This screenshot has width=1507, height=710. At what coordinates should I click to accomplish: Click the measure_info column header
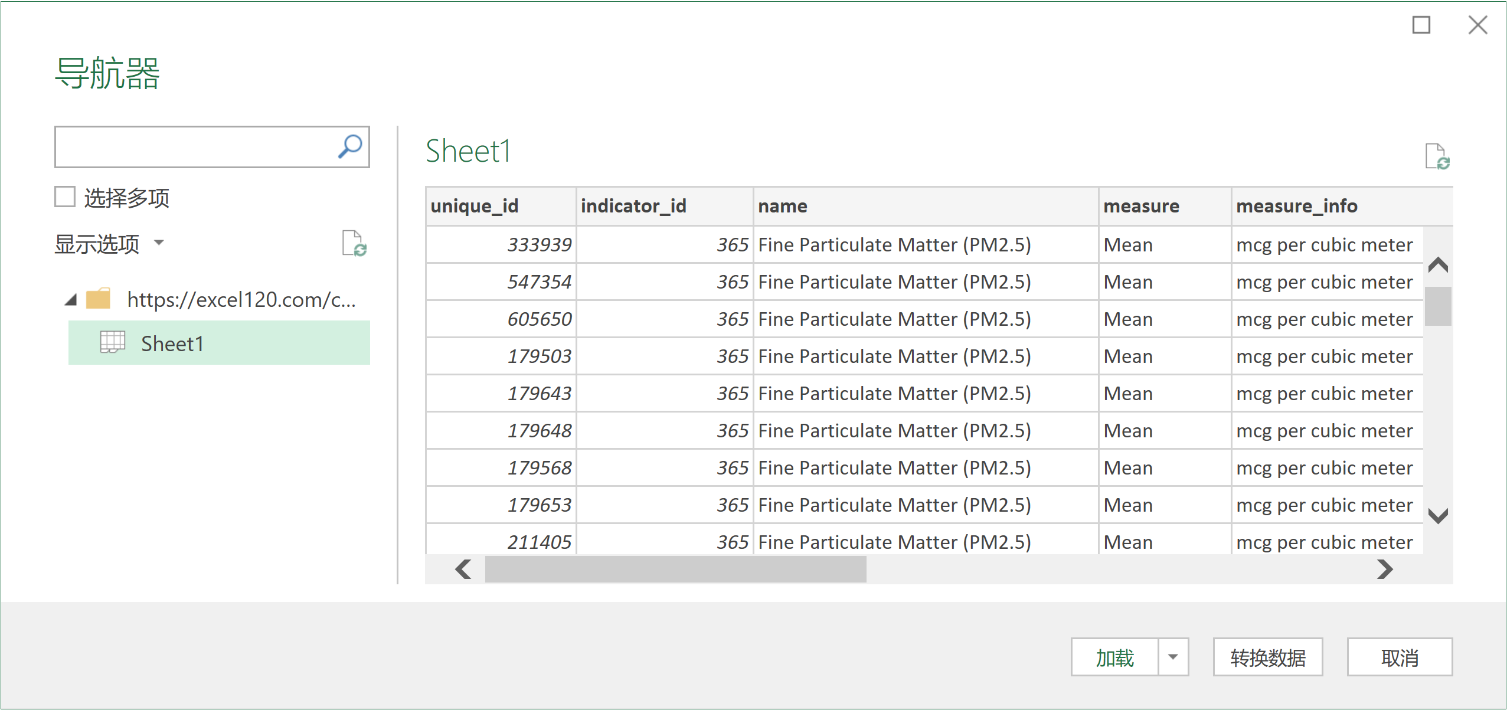1296,206
